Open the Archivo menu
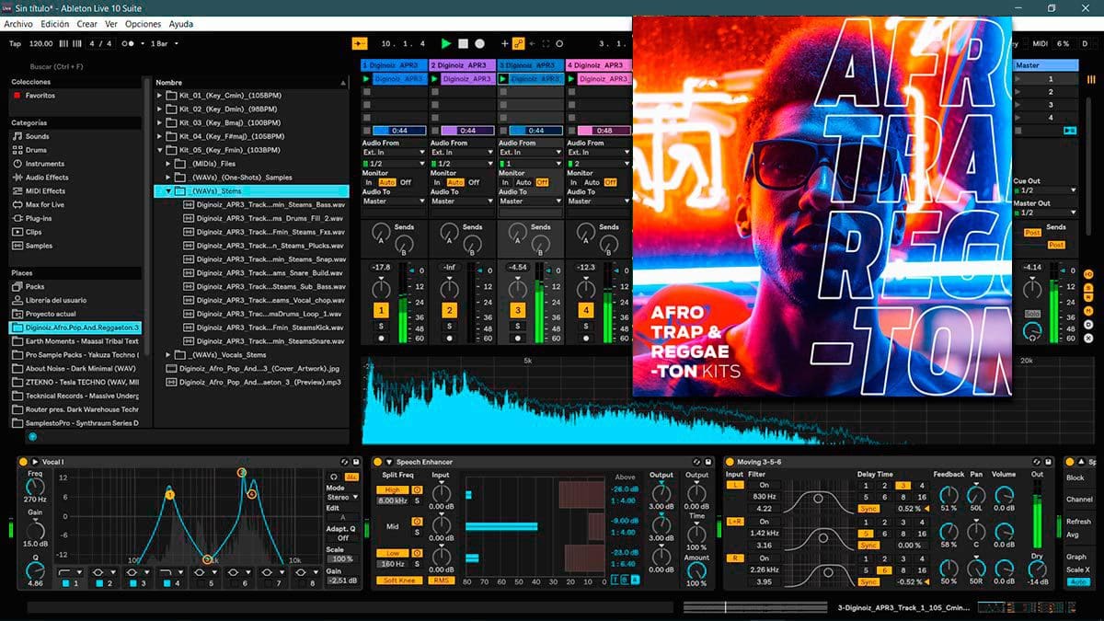Image resolution: width=1104 pixels, height=621 pixels. (18, 24)
